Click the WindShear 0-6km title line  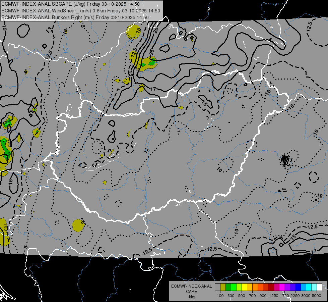pos(81,11)
